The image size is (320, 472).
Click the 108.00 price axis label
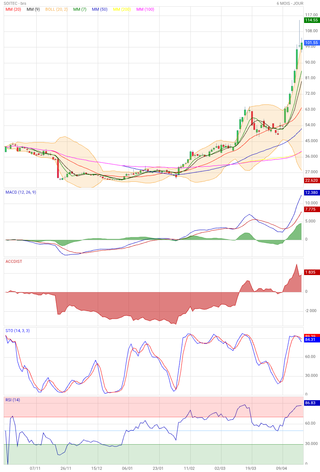point(311,31)
